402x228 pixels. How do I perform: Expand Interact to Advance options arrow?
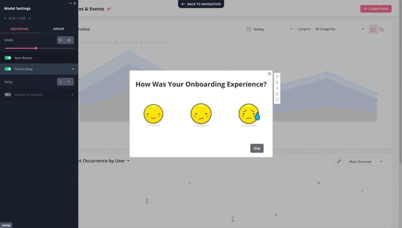(x=73, y=95)
